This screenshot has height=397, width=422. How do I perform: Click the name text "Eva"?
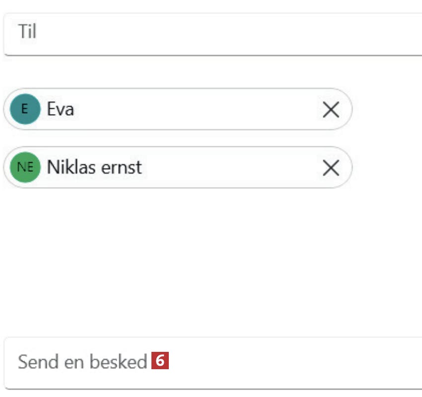tap(60, 109)
